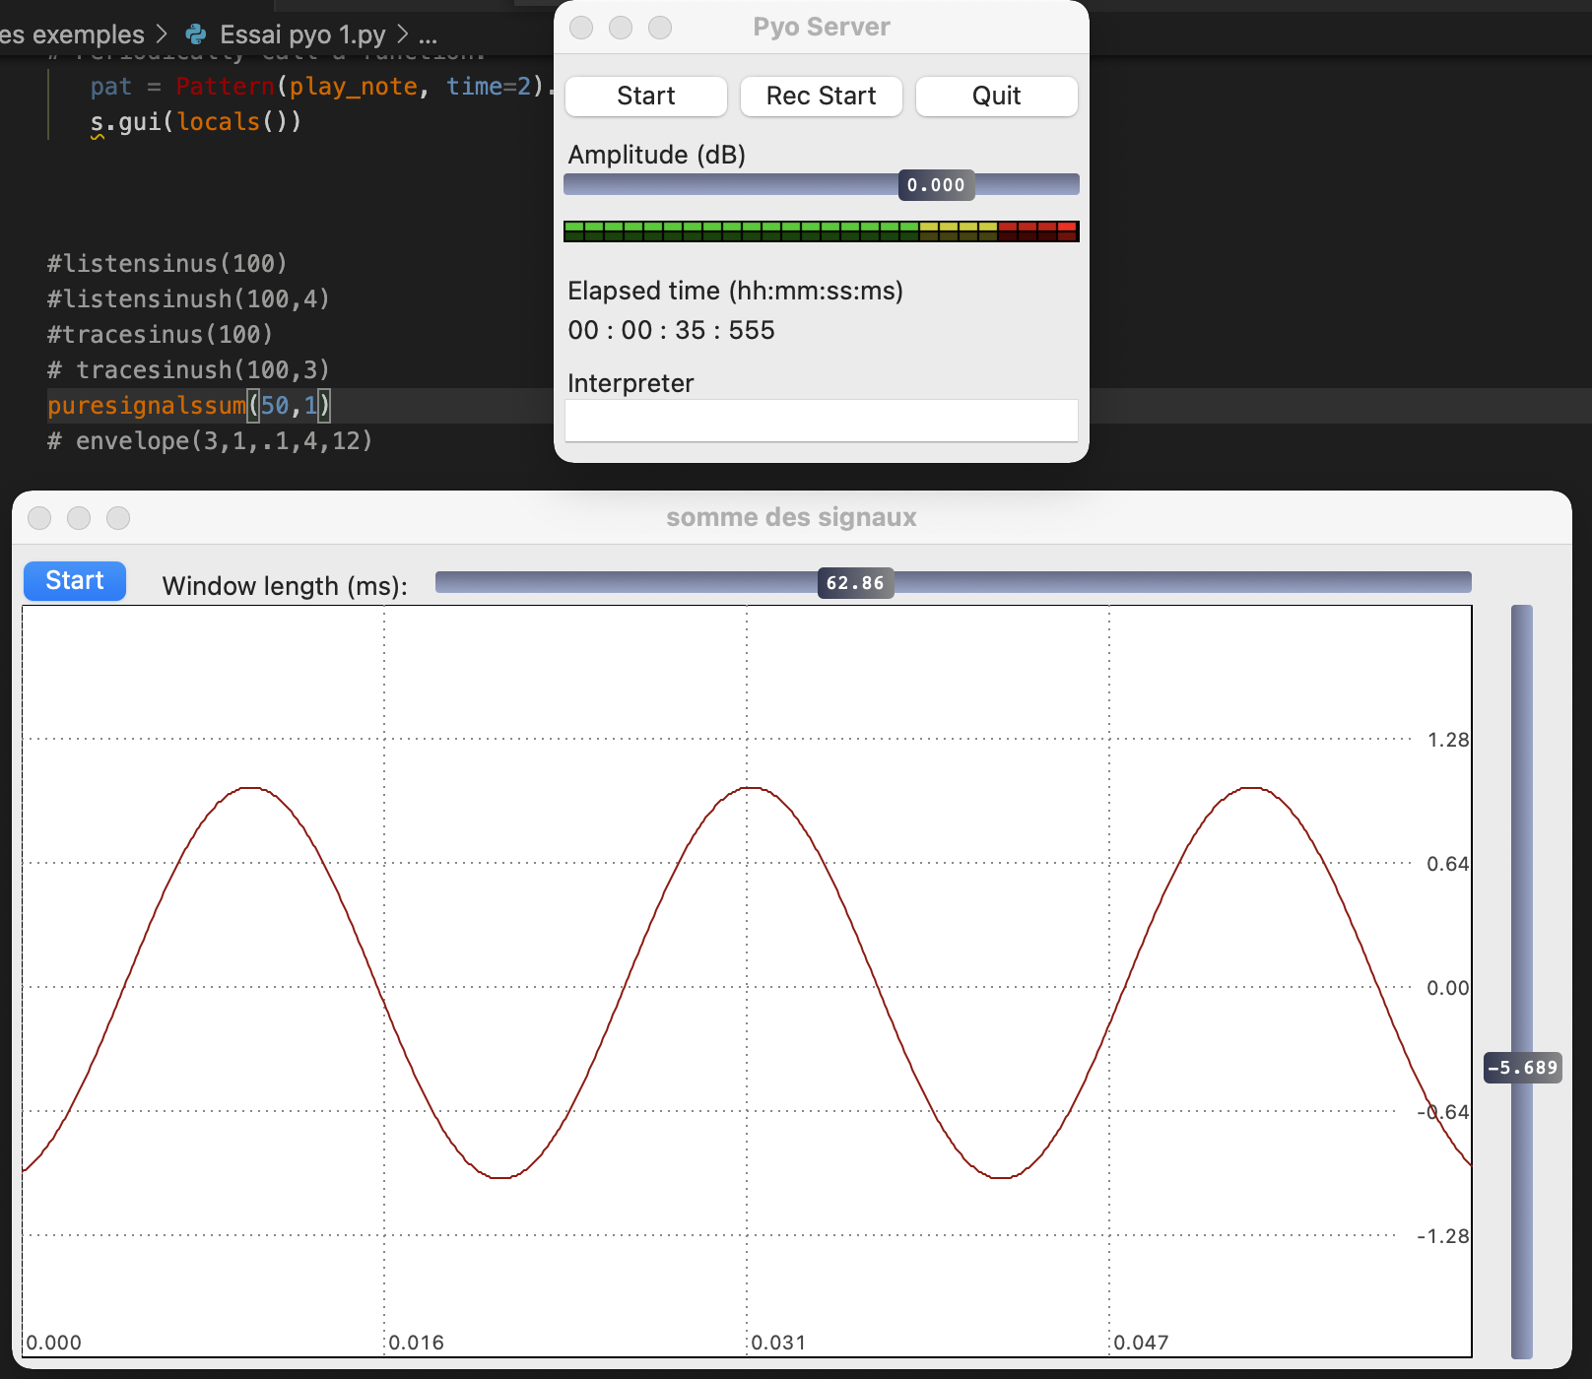Minimize the Pyo Server window
Viewport: 1592px width, 1379px height.
click(621, 28)
